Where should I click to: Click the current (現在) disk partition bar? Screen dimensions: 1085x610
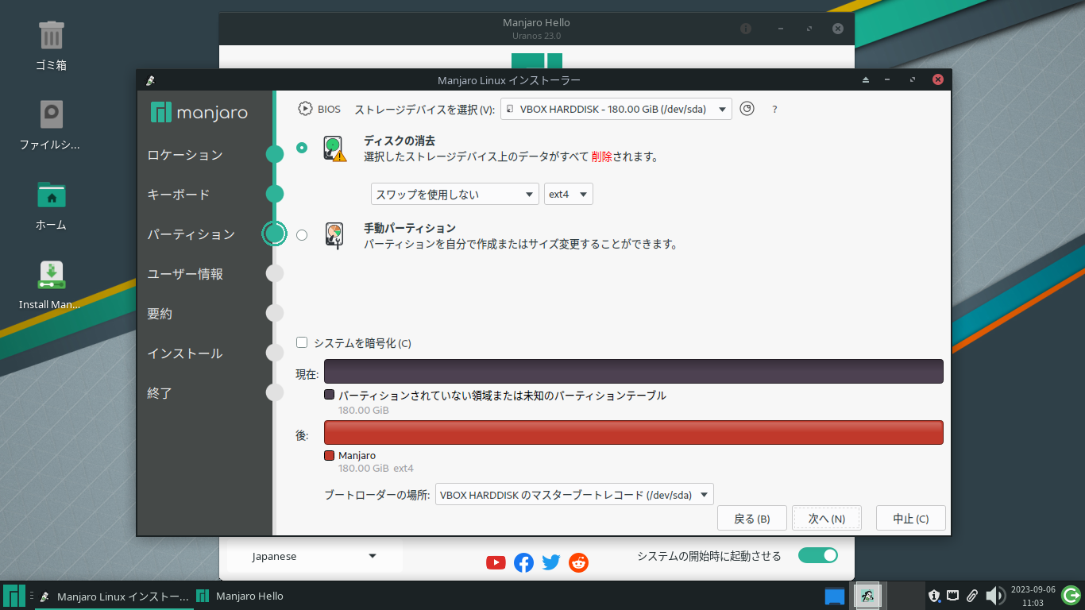click(x=634, y=371)
